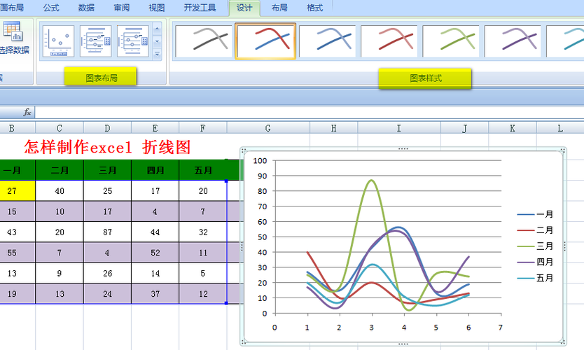
Task: Click the vertical axis label 100
Action: [x=260, y=161]
